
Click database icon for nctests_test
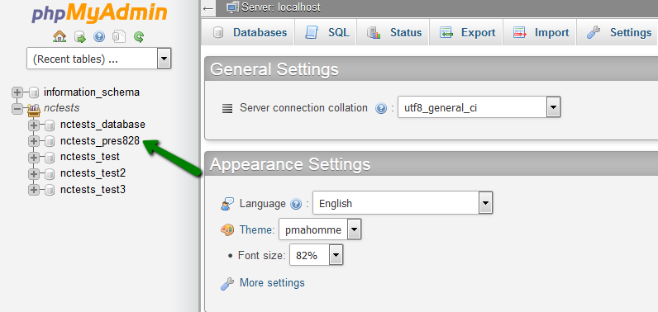[x=50, y=157]
